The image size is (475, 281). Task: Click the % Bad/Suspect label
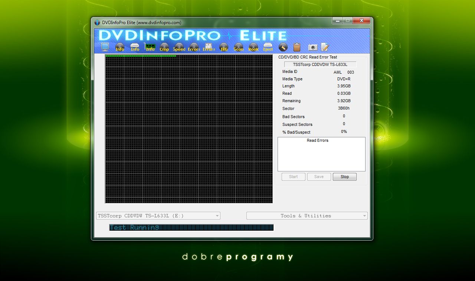296,132
